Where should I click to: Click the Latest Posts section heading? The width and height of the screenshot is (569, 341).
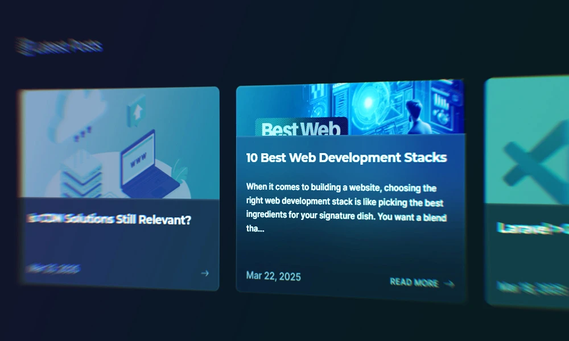pos(60,46)
